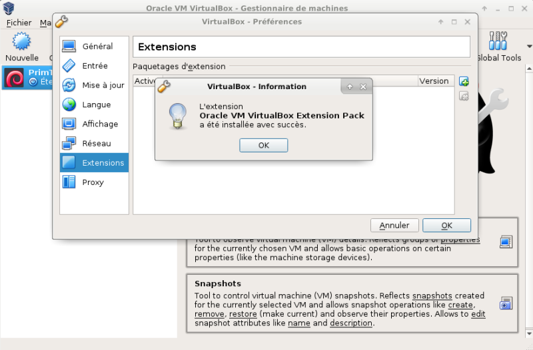The width and height of the screenshot is (533, 350).
Task: Follow the description link in Snapshots text
Action: (x=351, y=323)
